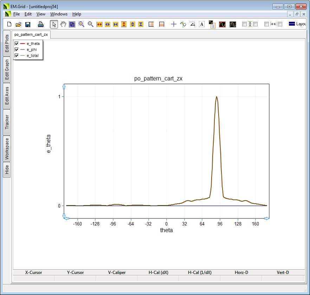
Task: Select the Pan hand tool
Action: pyautogui.click(x=63, y=24)
